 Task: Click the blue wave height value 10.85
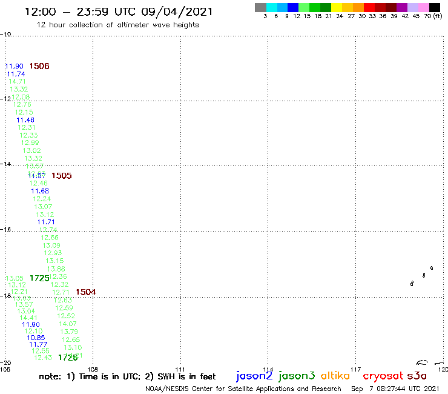[36, 338]
